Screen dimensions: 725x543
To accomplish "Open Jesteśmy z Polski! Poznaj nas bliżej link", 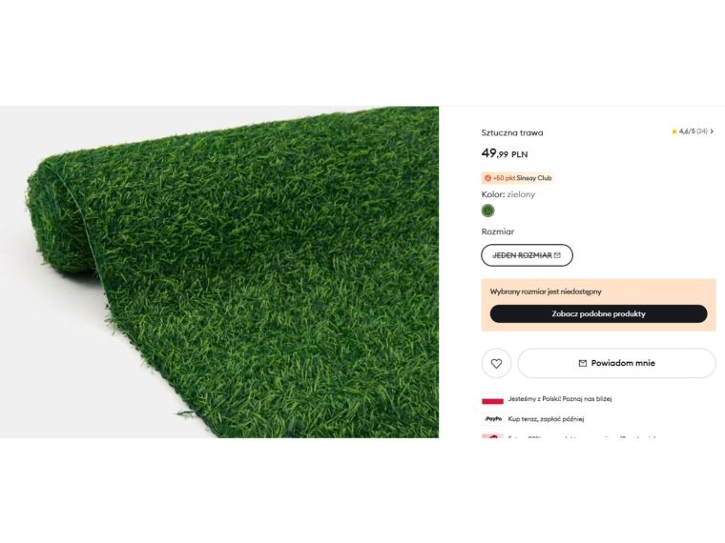I will point(560,399).
